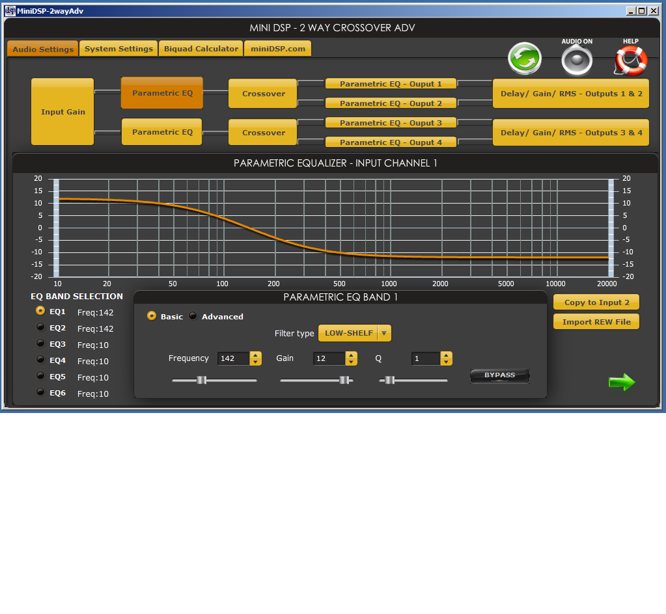Screen dimensions: 666x614
Task: Select the EQ5 band radio button
Action: pyautogui.click(x=40, y=375)
